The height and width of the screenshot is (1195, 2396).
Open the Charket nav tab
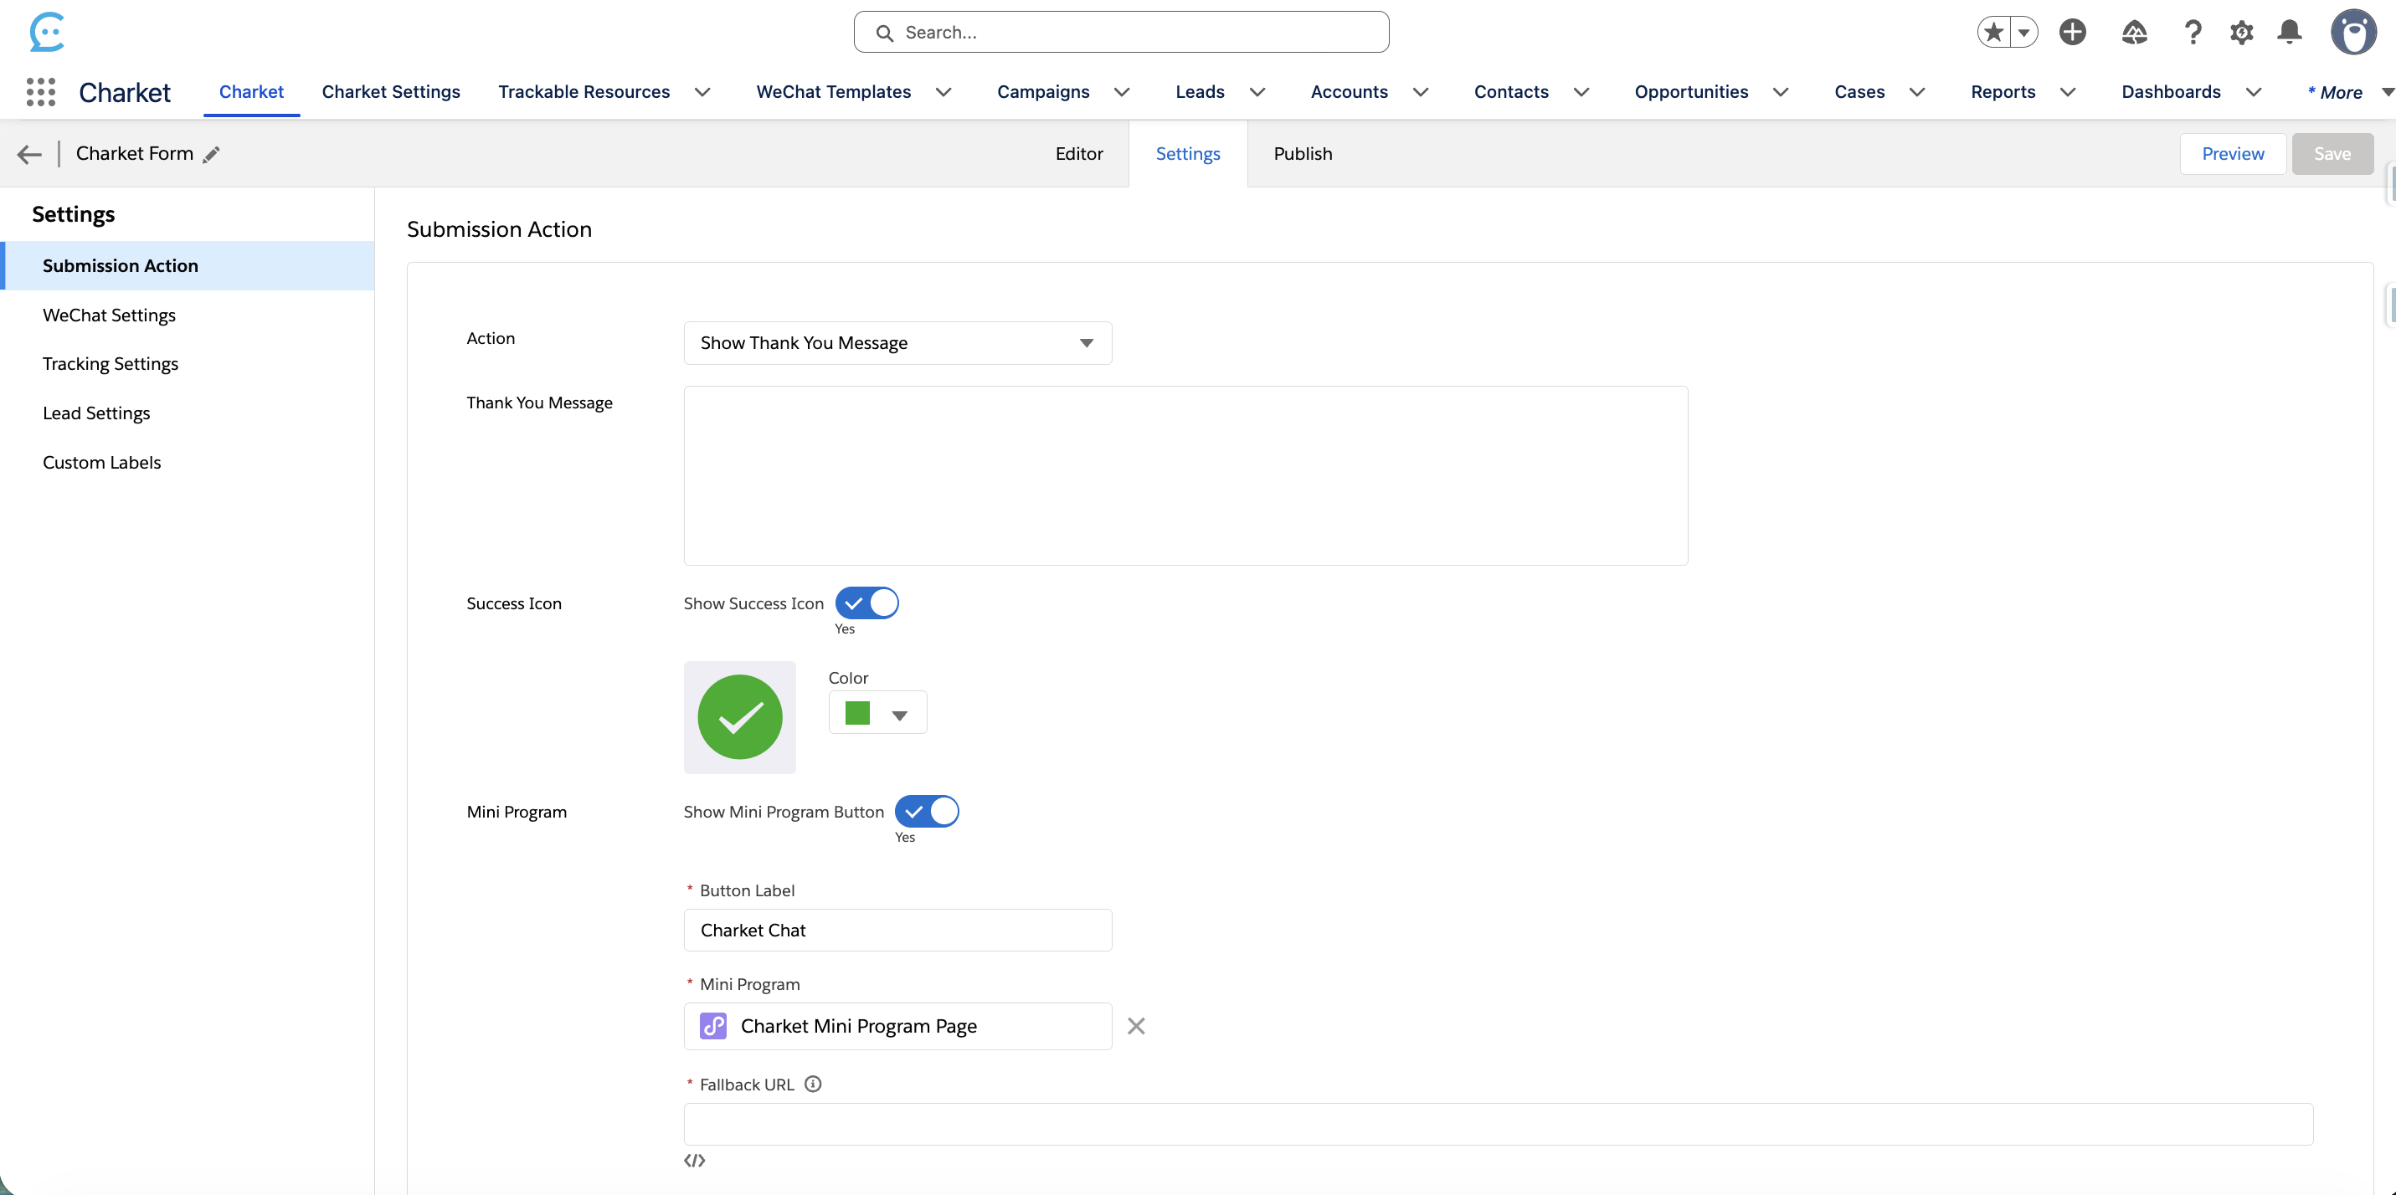(251, 92)
